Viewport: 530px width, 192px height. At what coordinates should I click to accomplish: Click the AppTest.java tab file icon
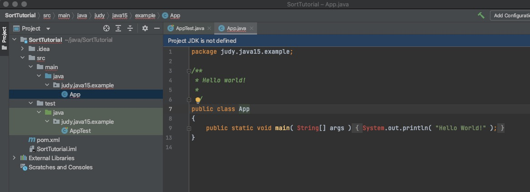pyautogui.click(x=171, y=28)
